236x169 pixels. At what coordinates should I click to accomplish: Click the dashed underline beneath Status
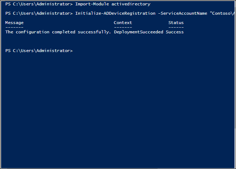pos(176,27)
